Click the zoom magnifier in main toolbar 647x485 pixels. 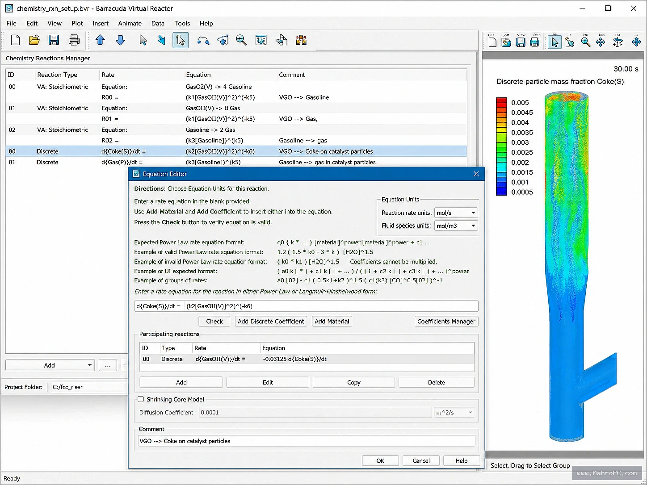tap(241, 40)
